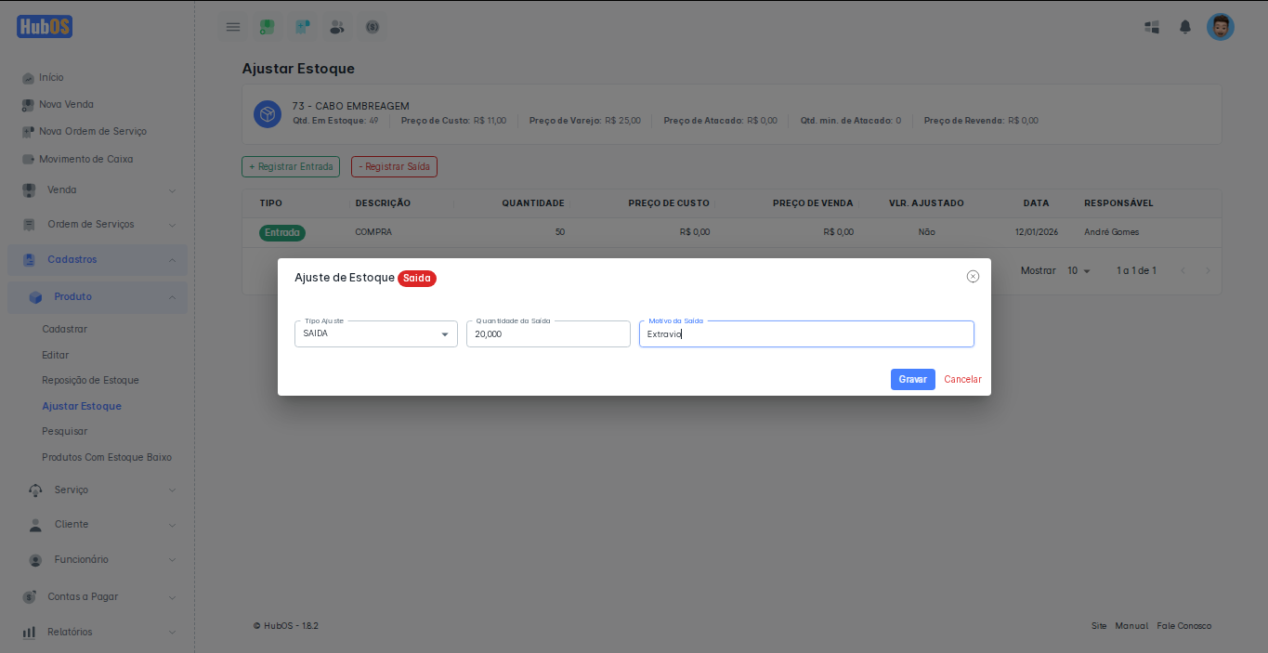Click the Windows logo icon in header
The image size is (1268, 653).
pos(1152,27)
